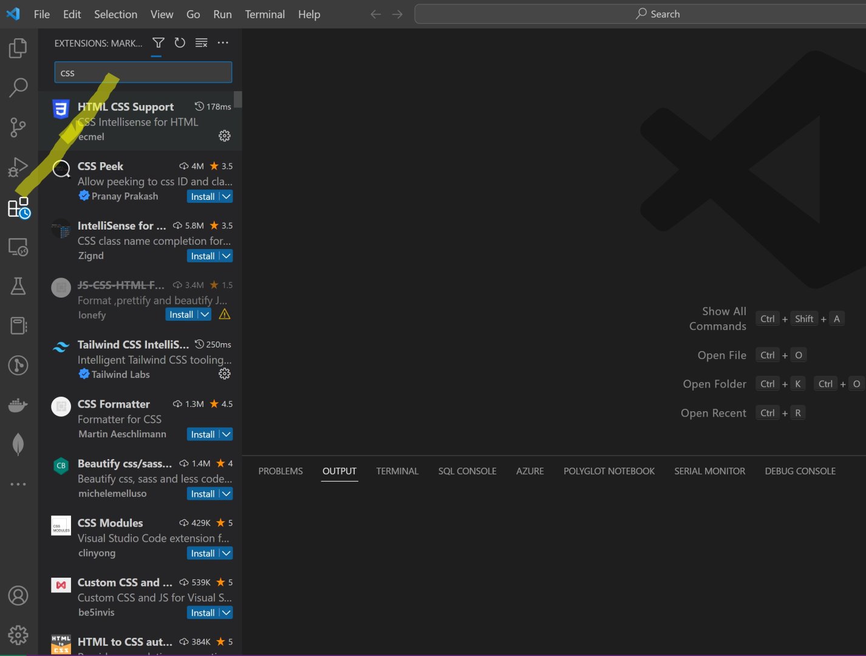Open the File menu

coord(42,14)
